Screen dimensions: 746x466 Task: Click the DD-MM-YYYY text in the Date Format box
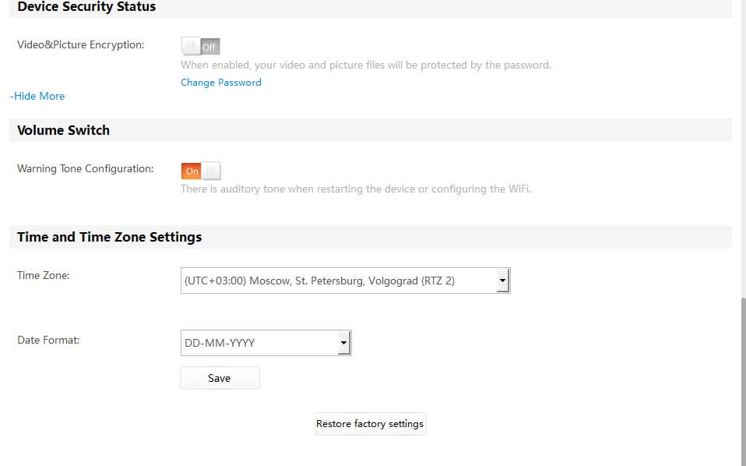(220, 343)
